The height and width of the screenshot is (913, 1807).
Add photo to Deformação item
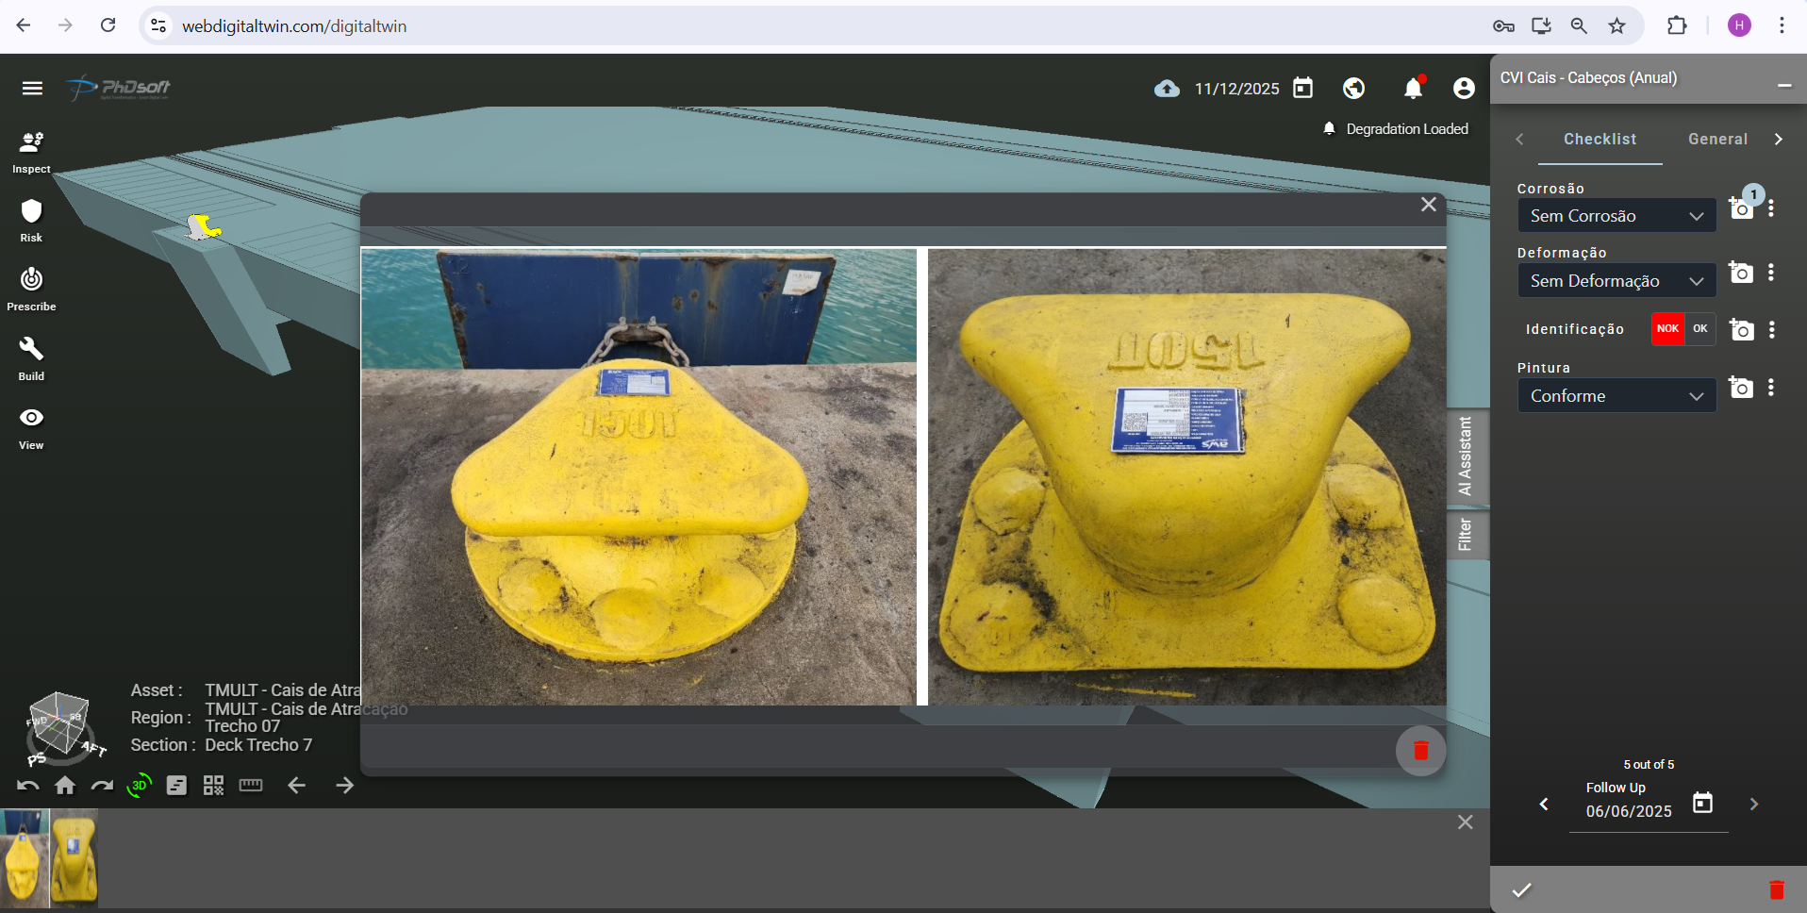point(1741,273)
